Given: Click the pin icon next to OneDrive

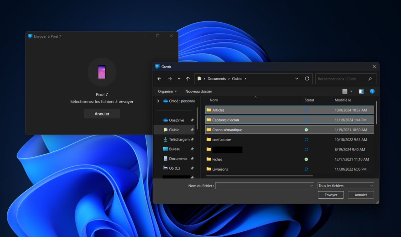Looking at the screenshot, I should 192,120.
